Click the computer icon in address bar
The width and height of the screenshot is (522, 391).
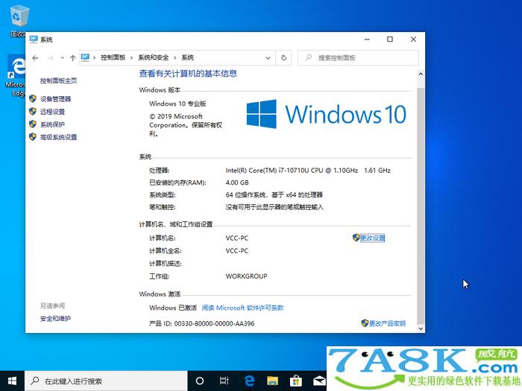(85, 57)
